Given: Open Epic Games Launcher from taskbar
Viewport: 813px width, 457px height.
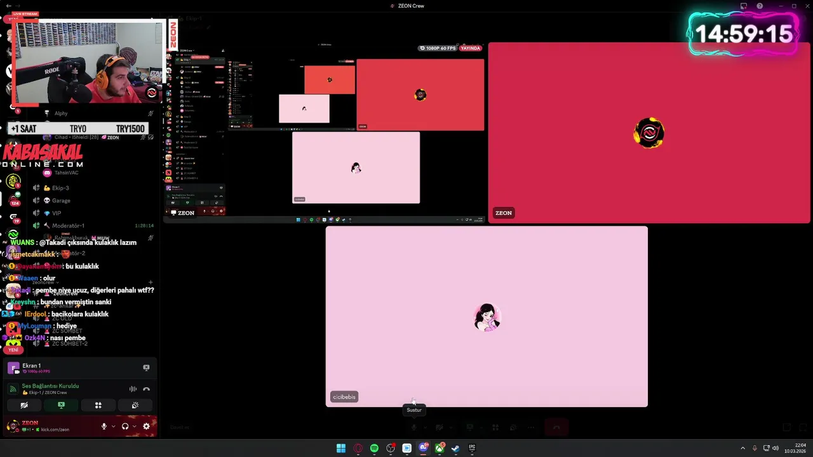Looking at the screenshot, I should pos(472,448).
